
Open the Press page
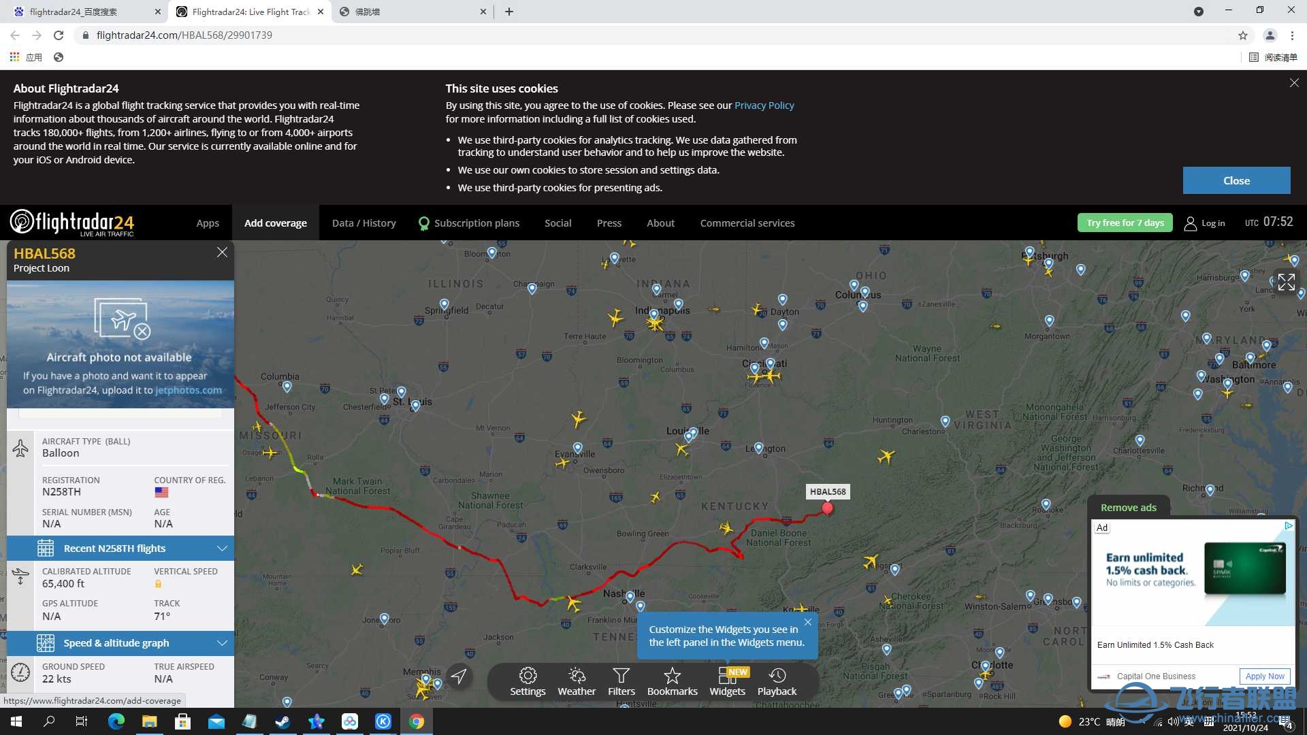[609, 223]
